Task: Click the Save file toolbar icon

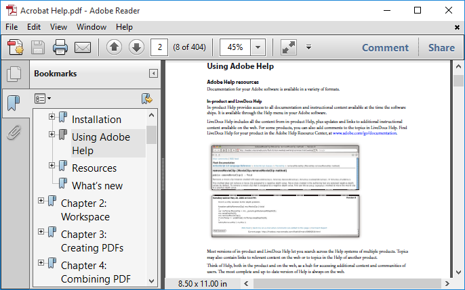Action: tap(38, 47)
